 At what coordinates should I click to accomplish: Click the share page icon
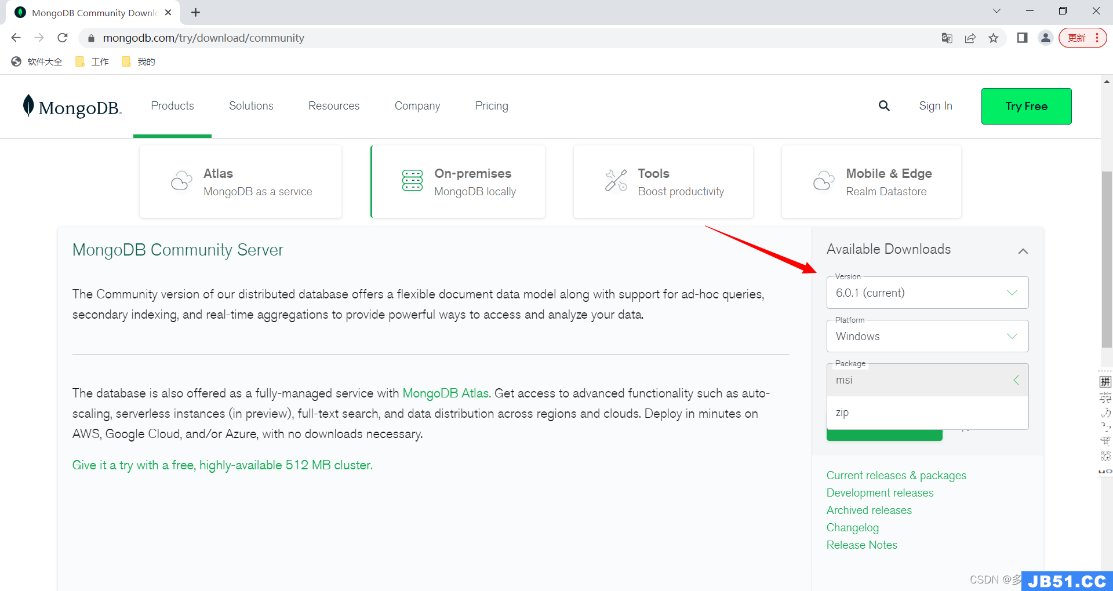tap(970, 38)
